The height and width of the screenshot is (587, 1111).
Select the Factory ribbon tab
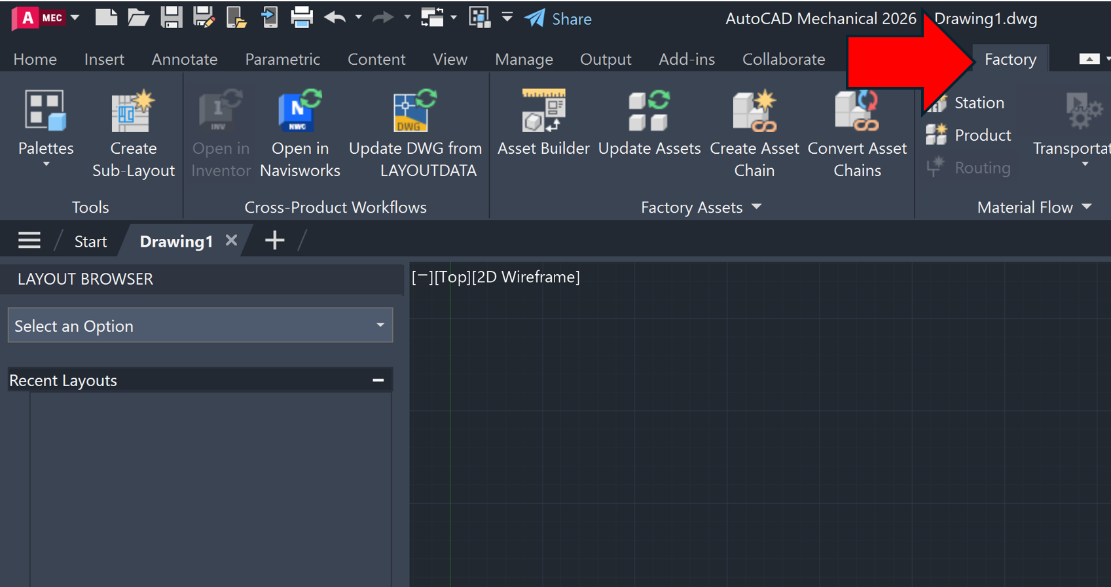point(1010,60)
